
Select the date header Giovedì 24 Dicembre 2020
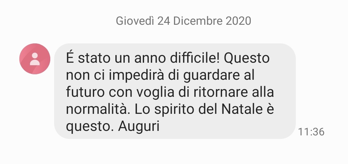[x=183, y=21]
